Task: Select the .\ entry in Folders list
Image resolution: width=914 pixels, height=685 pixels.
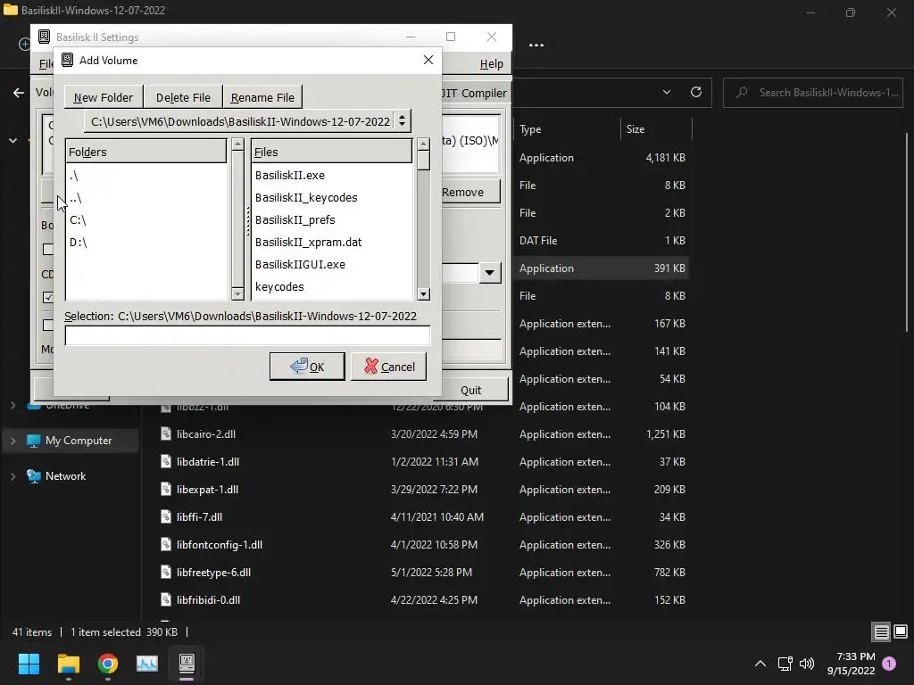Action: (x=145, y=176)
